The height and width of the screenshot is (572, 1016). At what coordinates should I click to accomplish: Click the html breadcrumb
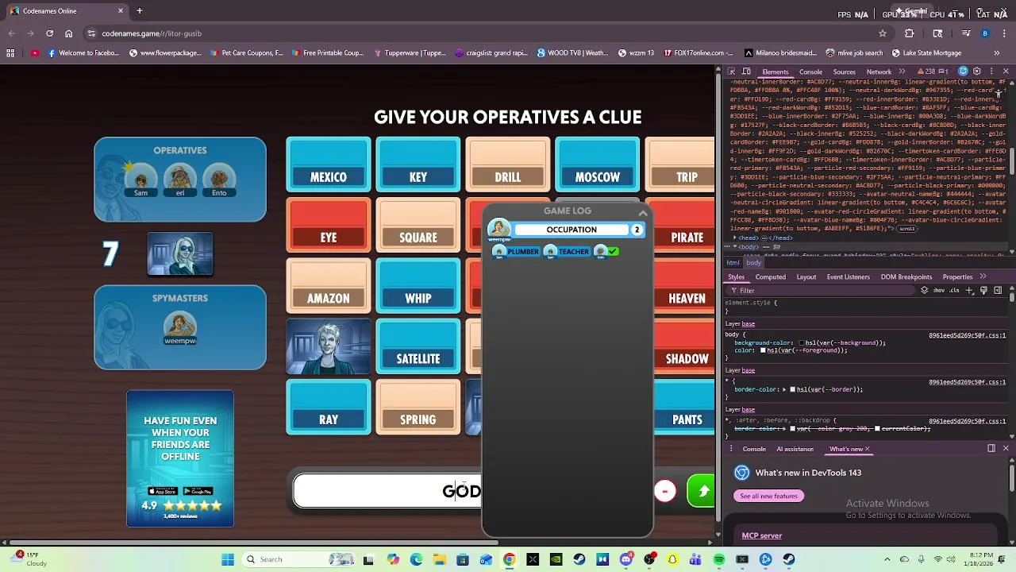[733, 263]
